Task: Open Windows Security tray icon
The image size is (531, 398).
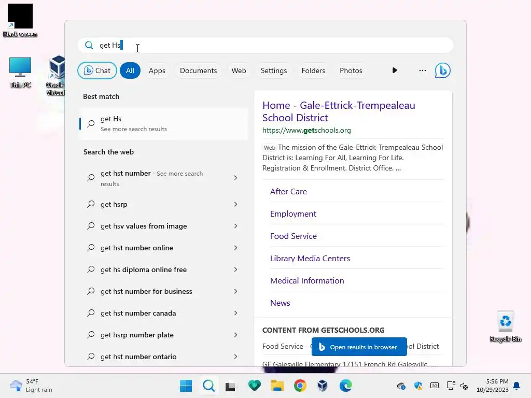Action: coord(418,386)
